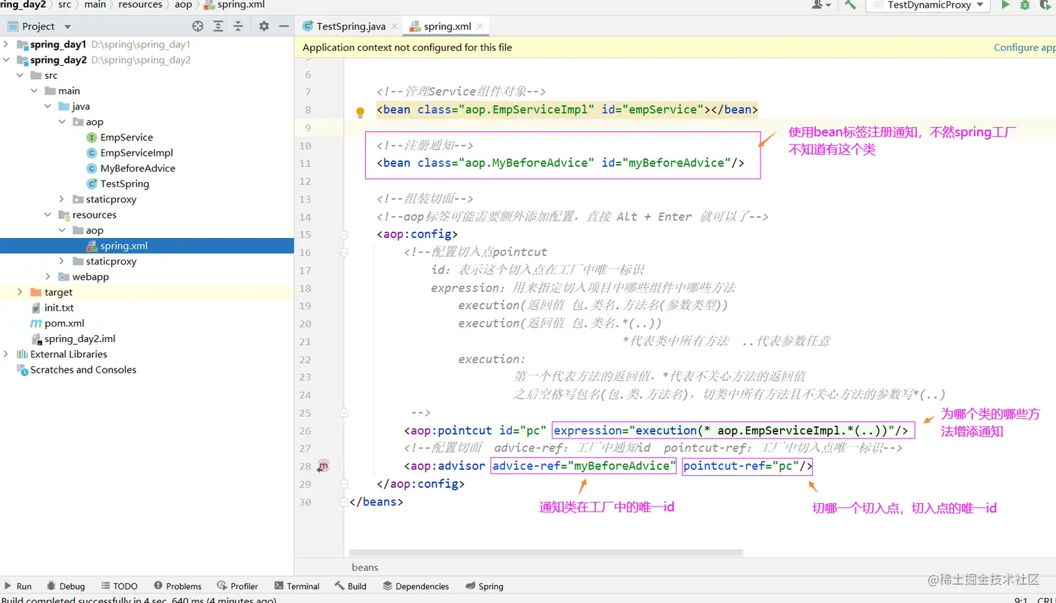Screen dimensions: 1056x603
Task: Open the Build tool window
Action: point(351,586)
